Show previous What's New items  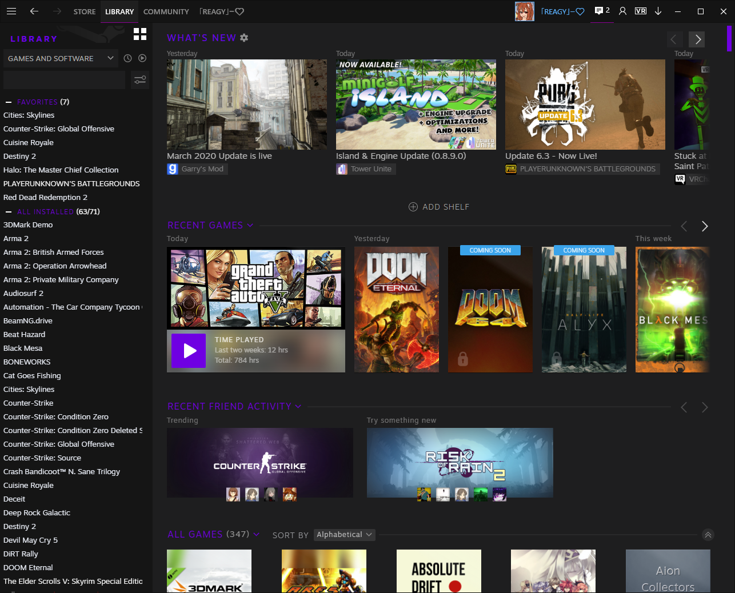674,39
